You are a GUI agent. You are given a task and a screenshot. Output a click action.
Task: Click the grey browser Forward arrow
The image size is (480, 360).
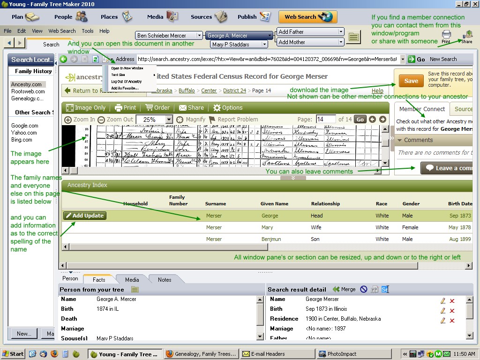(74, 59)
